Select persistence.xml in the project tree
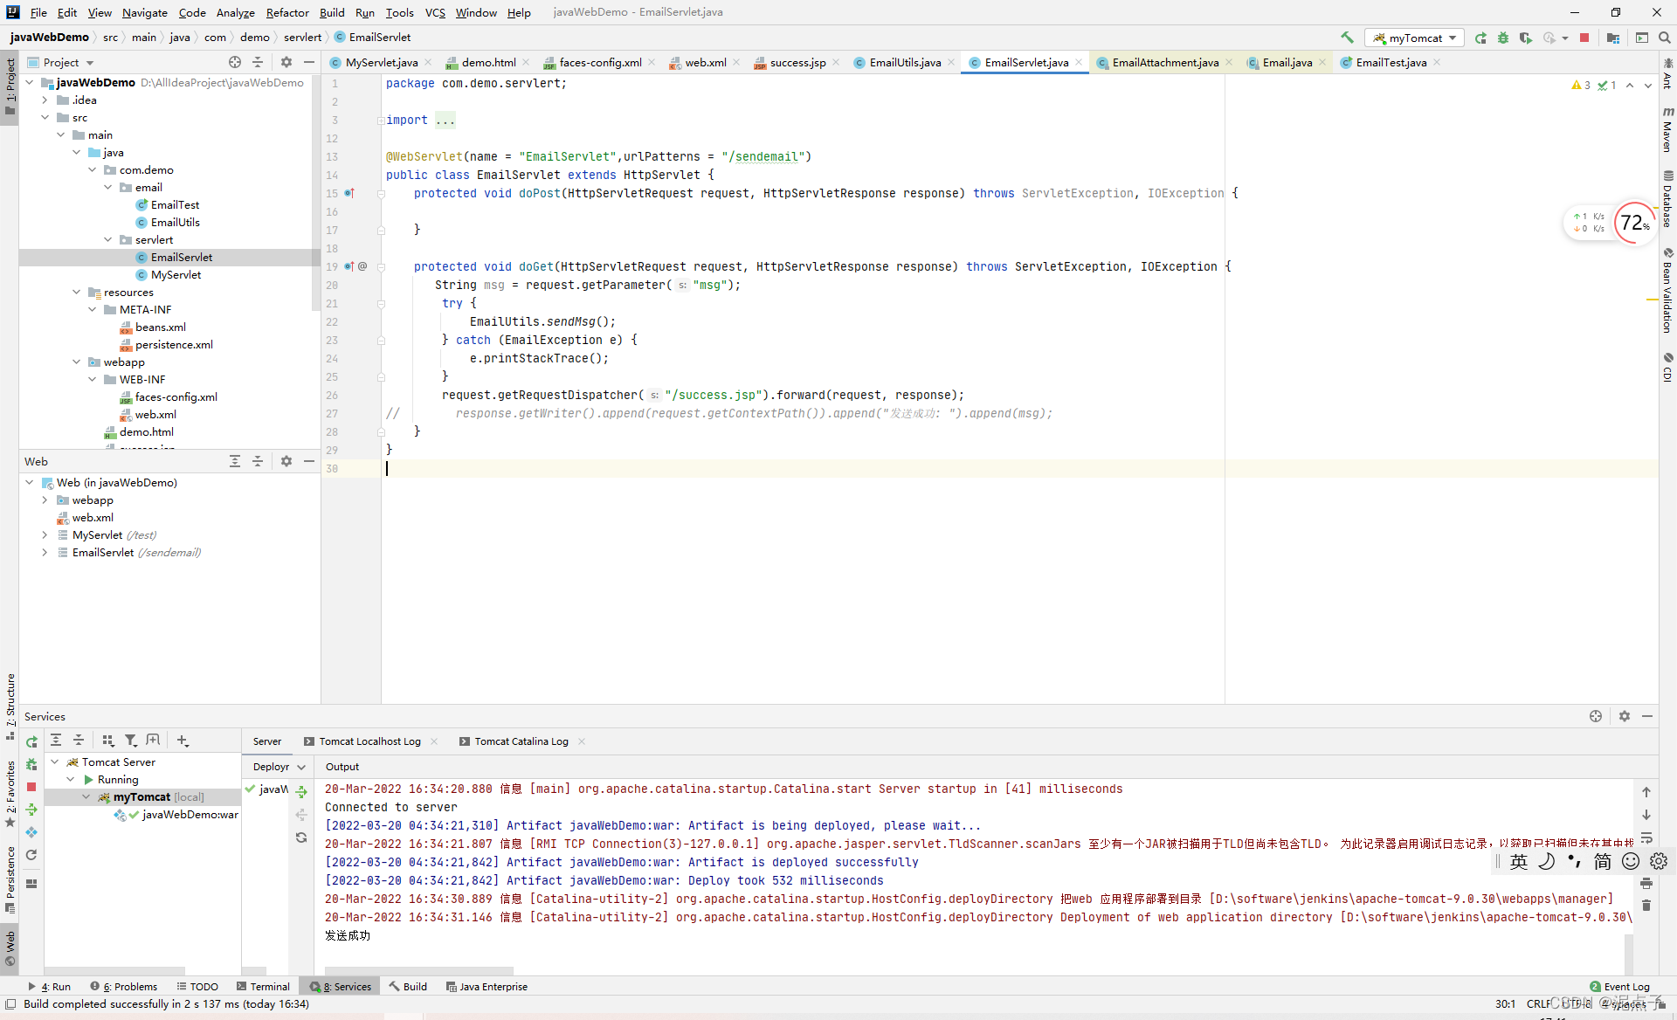The image size is (1677, 1020). 174,344
